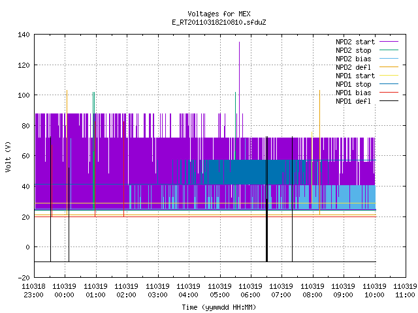
Task: Click the 'Volt (V)' y-axis label
Action: click(8, 156)
